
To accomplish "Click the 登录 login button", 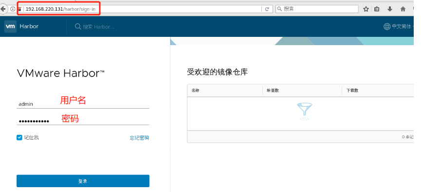I will (x=83, y=181).
